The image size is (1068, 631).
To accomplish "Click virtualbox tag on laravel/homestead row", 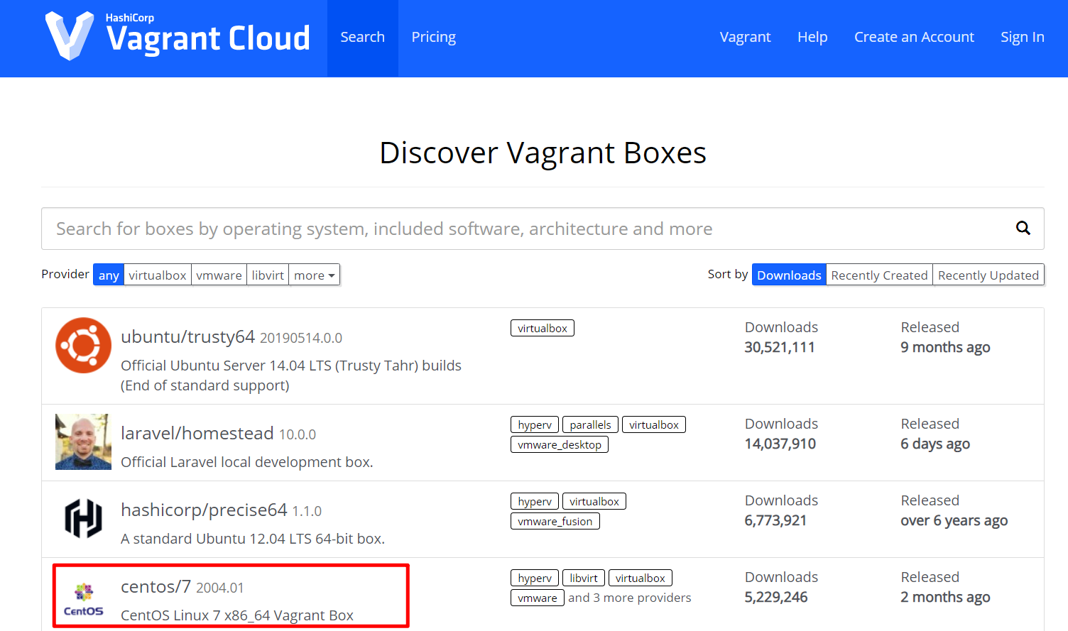I will 654,424.
